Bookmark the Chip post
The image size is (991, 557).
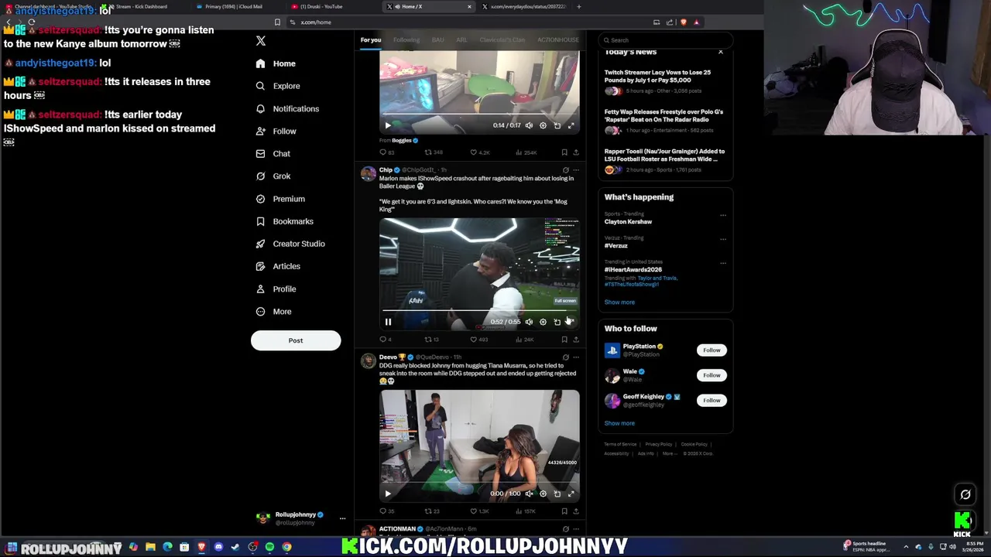pos(564,340)
